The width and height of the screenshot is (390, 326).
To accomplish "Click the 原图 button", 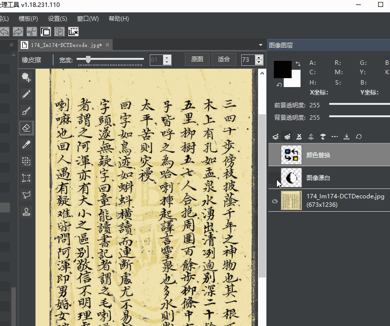I will [197, 59].
